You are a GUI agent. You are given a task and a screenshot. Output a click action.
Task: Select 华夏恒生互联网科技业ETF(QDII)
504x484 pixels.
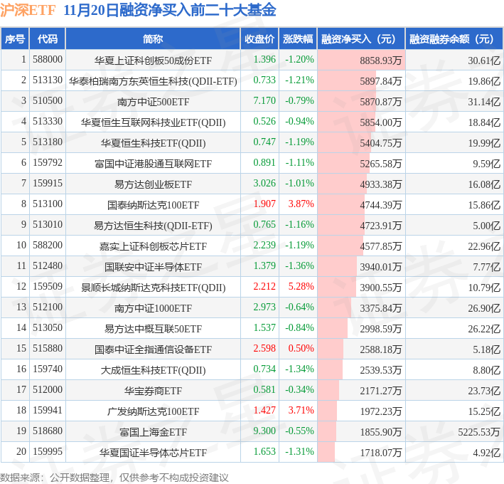pos(153,122)
